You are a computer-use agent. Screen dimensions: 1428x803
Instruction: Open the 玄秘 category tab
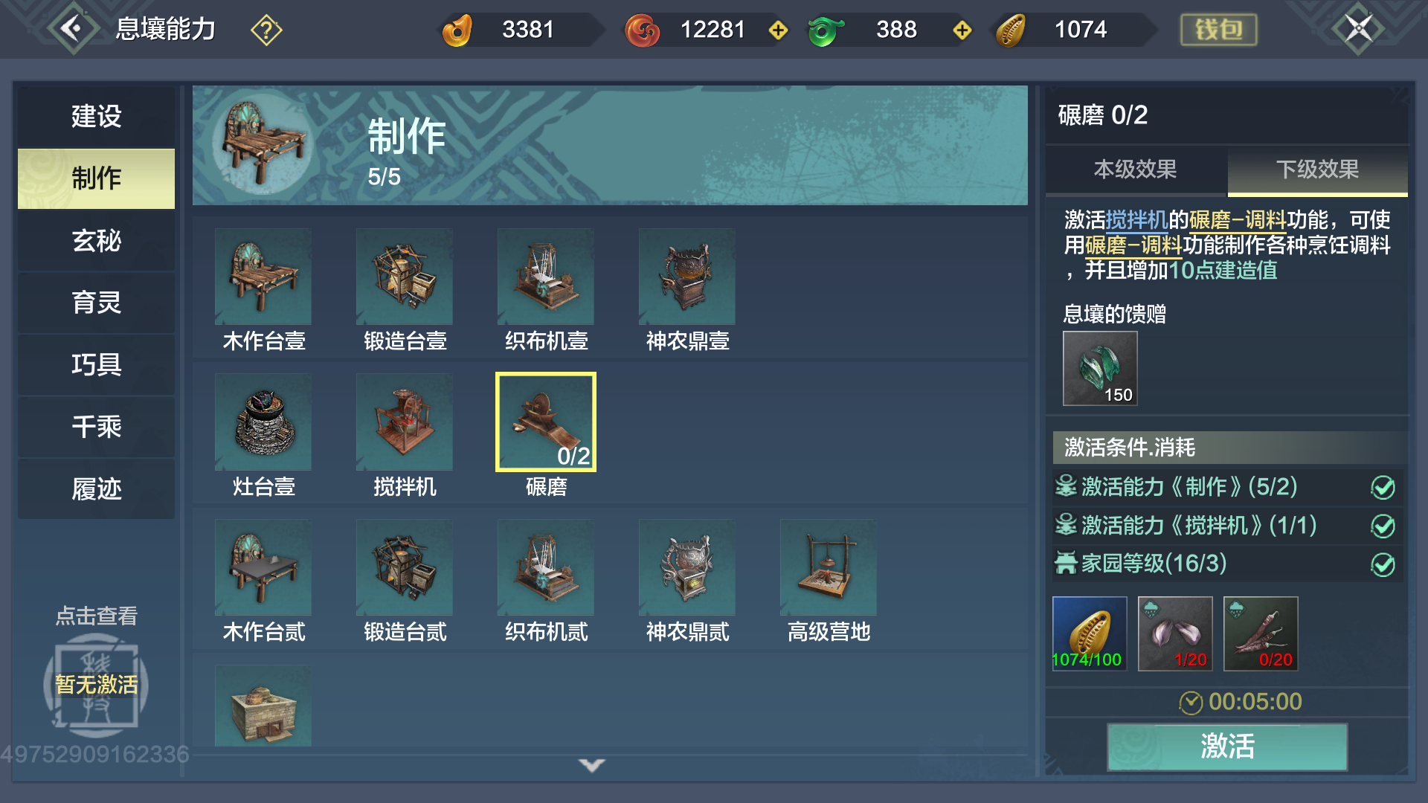97,240
